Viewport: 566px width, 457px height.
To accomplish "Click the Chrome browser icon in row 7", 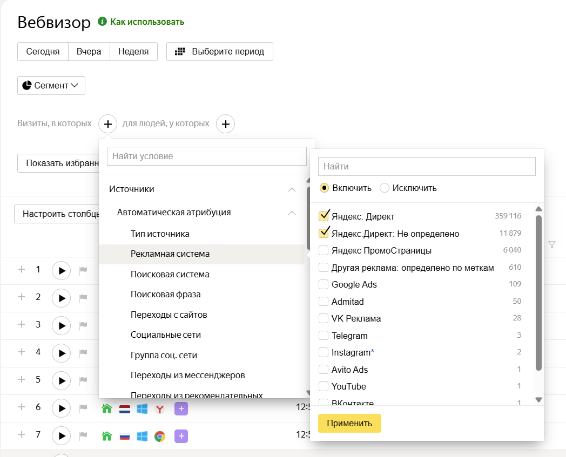I will [x=160, y=436].
